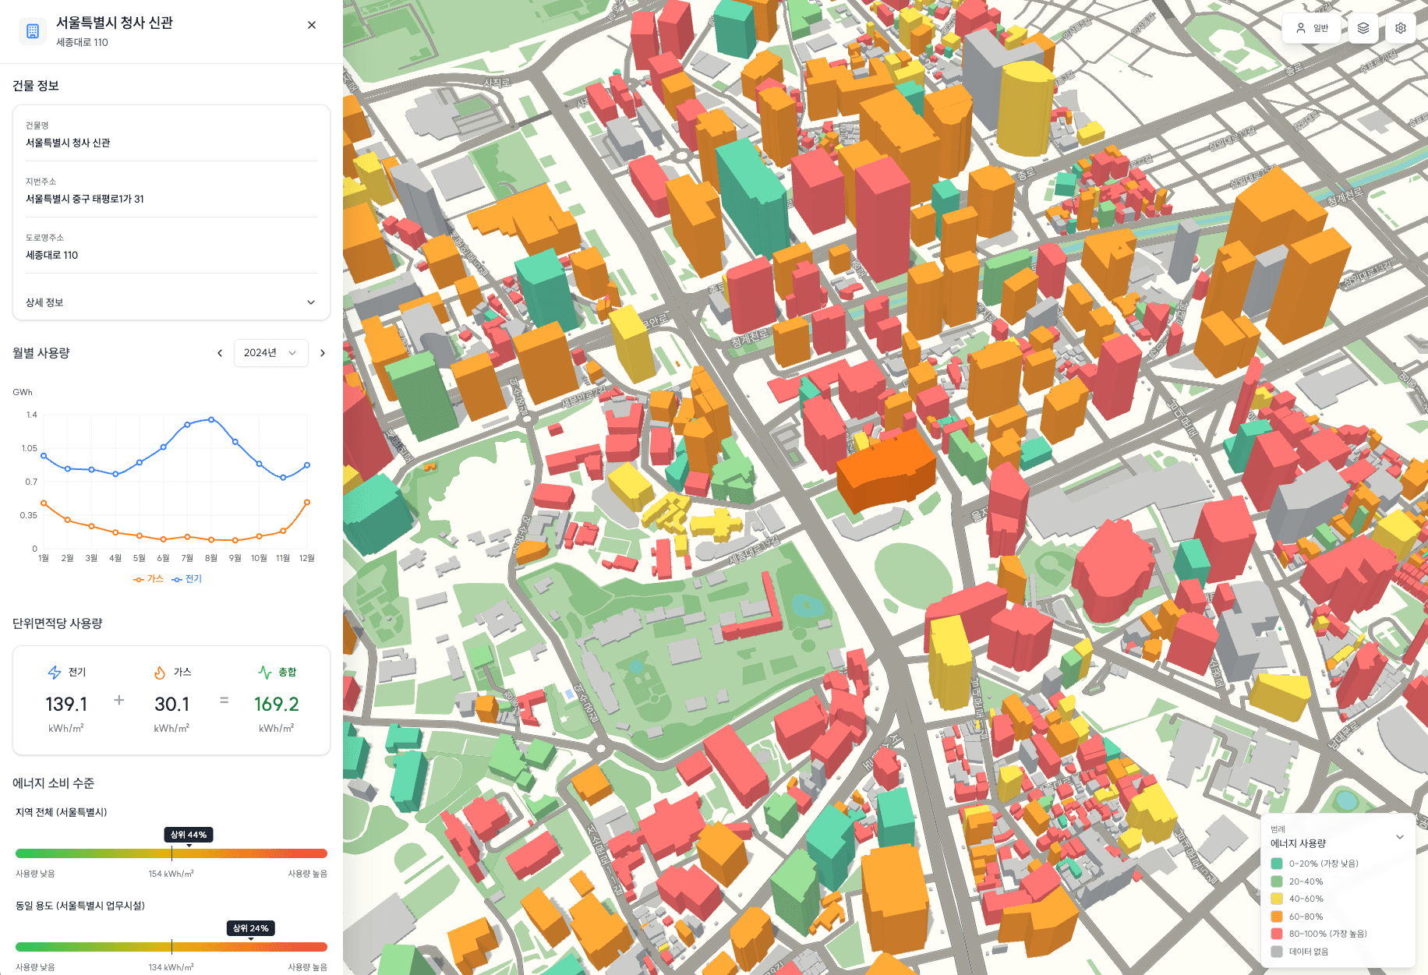
Task: Click the 80-100% red color swatch
Action: pos(1277,934)
